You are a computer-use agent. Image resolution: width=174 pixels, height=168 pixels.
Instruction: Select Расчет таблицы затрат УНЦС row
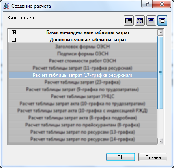click(x=82, y=96)
